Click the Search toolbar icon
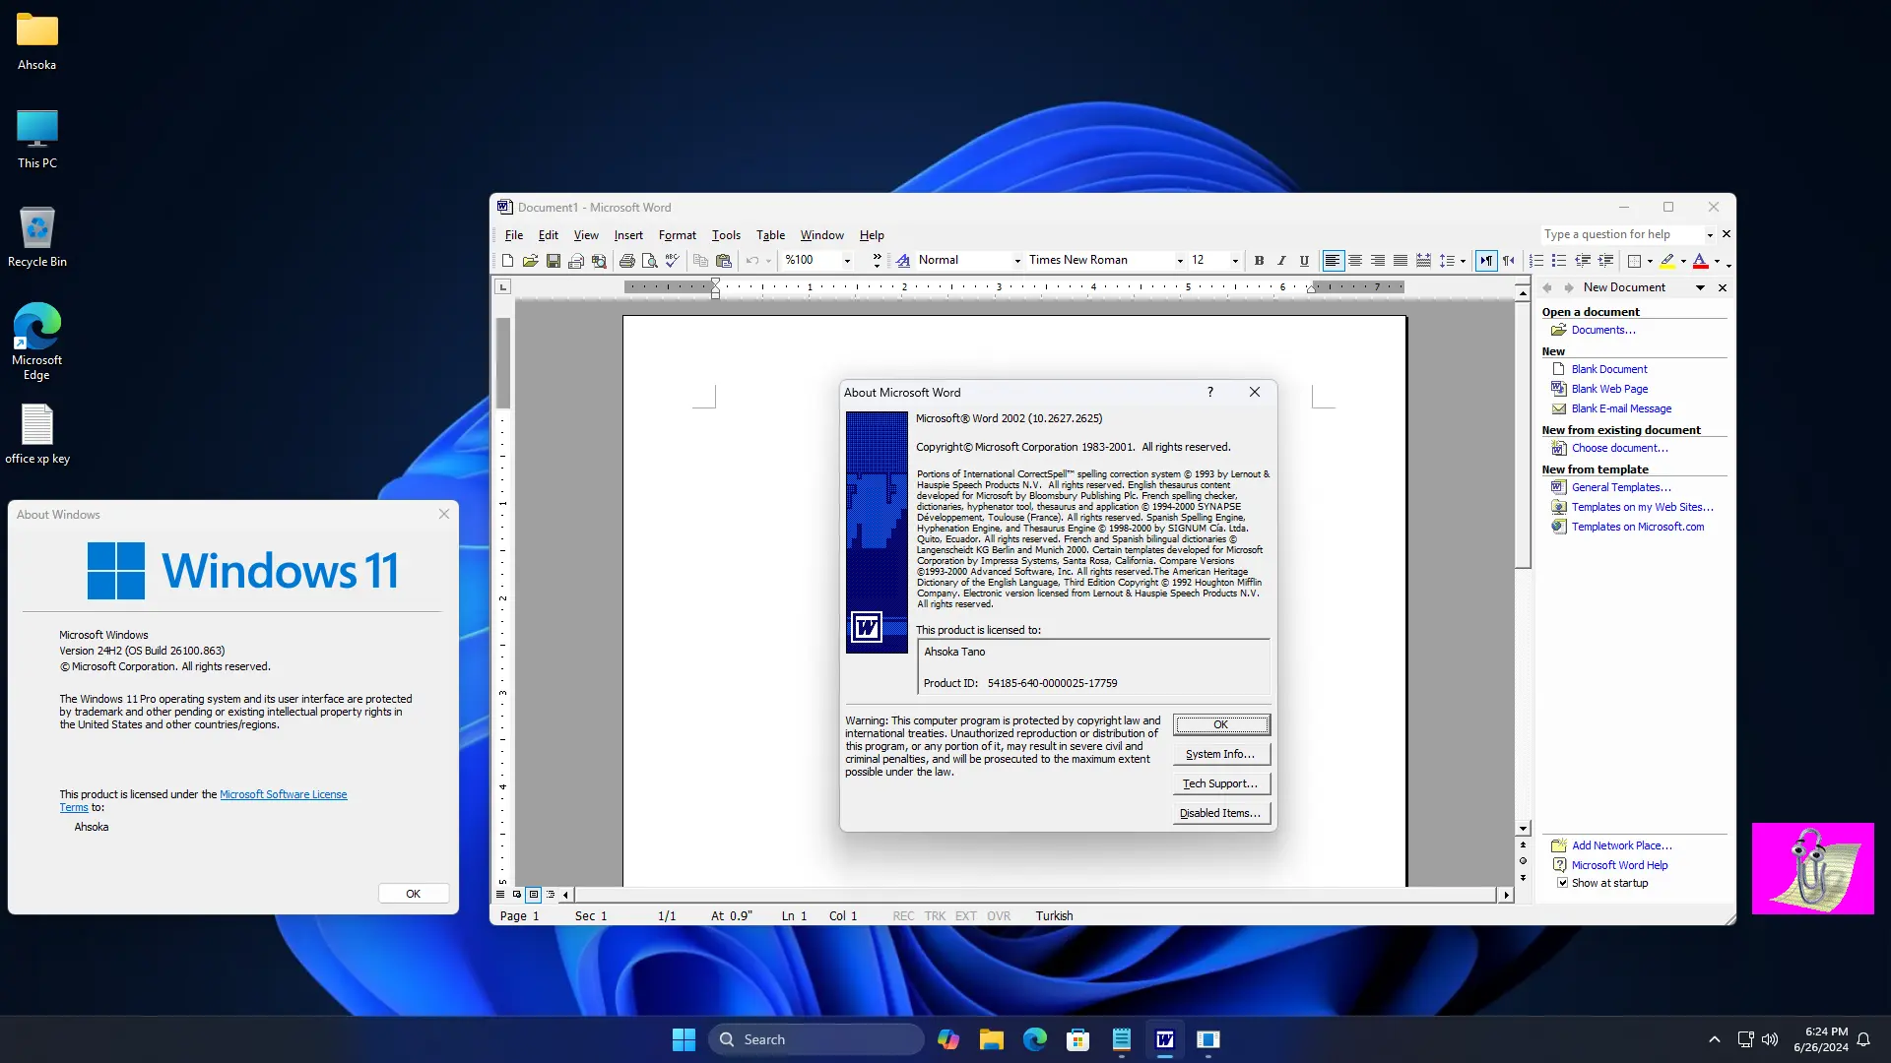The width and height of the screenshot is (1891, 1063). (x=599, y=261)
